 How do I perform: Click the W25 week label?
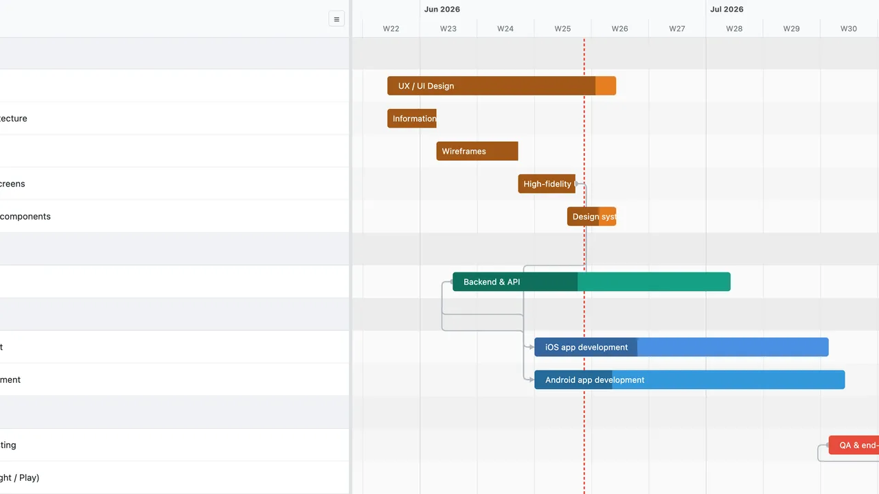pyautogui.click(x=562, y=29)
